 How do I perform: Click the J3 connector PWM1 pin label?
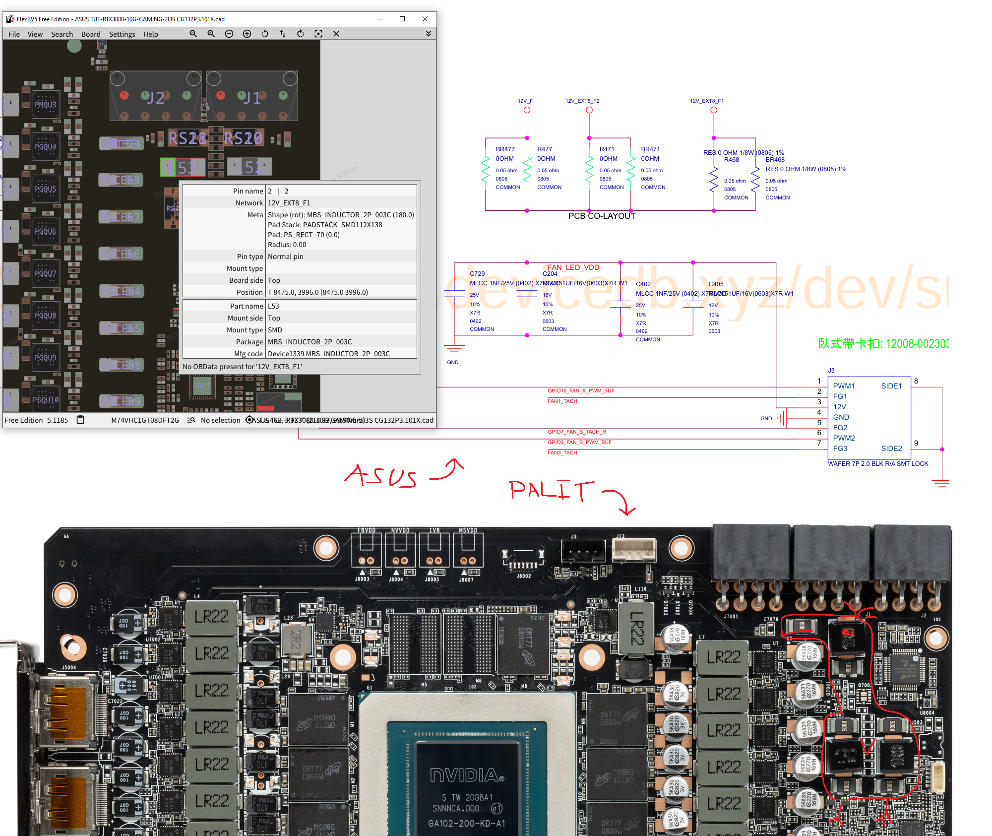coord(844,386)
